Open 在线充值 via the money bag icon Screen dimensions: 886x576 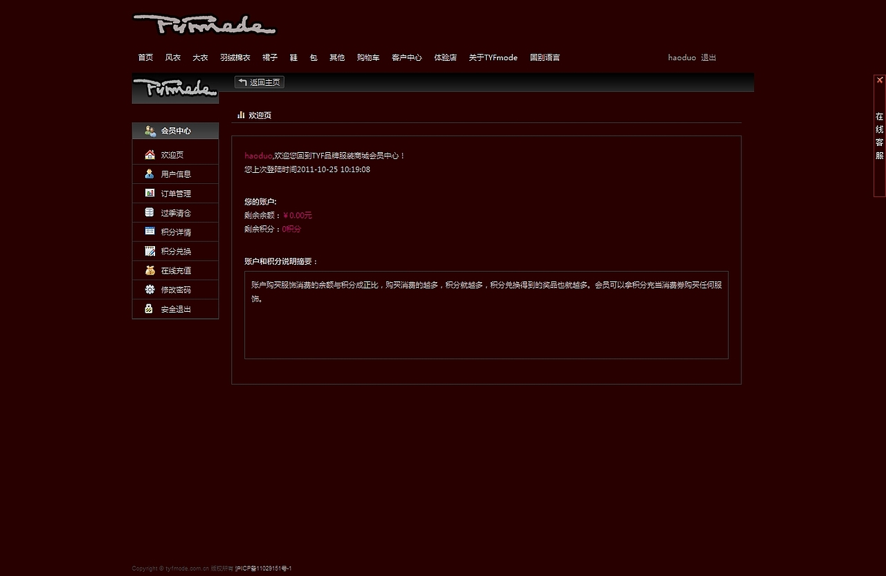[x=150, y=270]
